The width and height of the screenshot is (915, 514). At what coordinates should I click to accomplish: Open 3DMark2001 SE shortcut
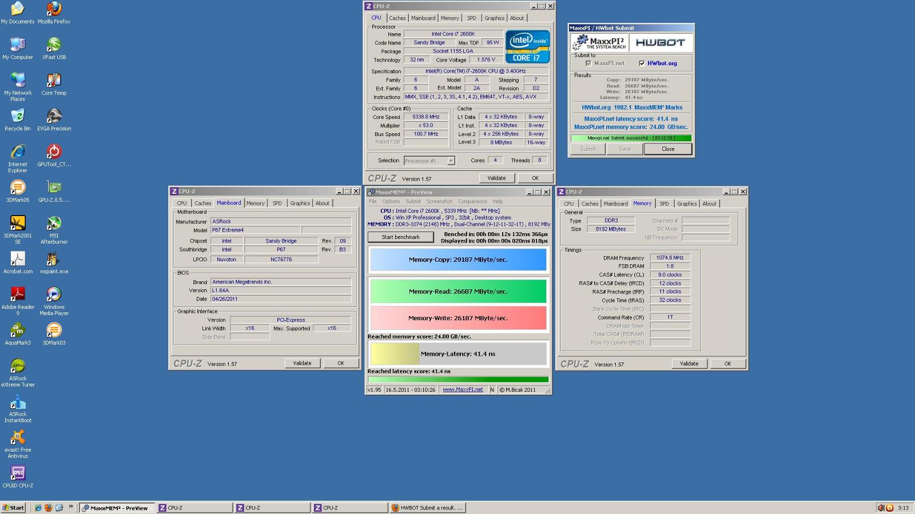click(17, 230)
